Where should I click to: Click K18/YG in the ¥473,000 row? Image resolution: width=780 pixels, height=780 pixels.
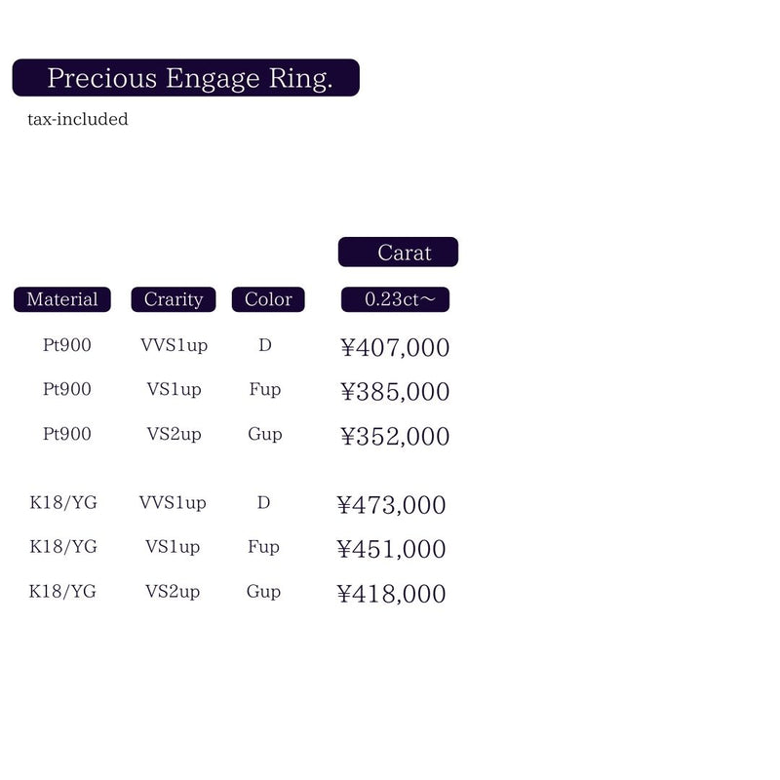(63, 503)
